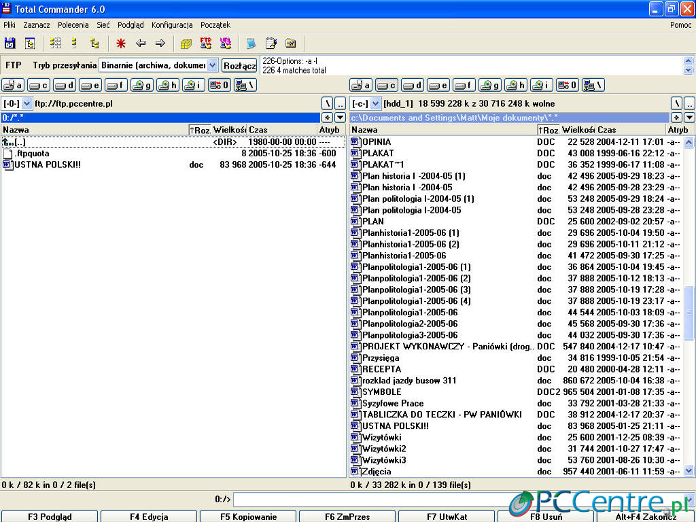Open the Konfiguracja menu
The image size is (696, 522).
click(x=172, y=25)
